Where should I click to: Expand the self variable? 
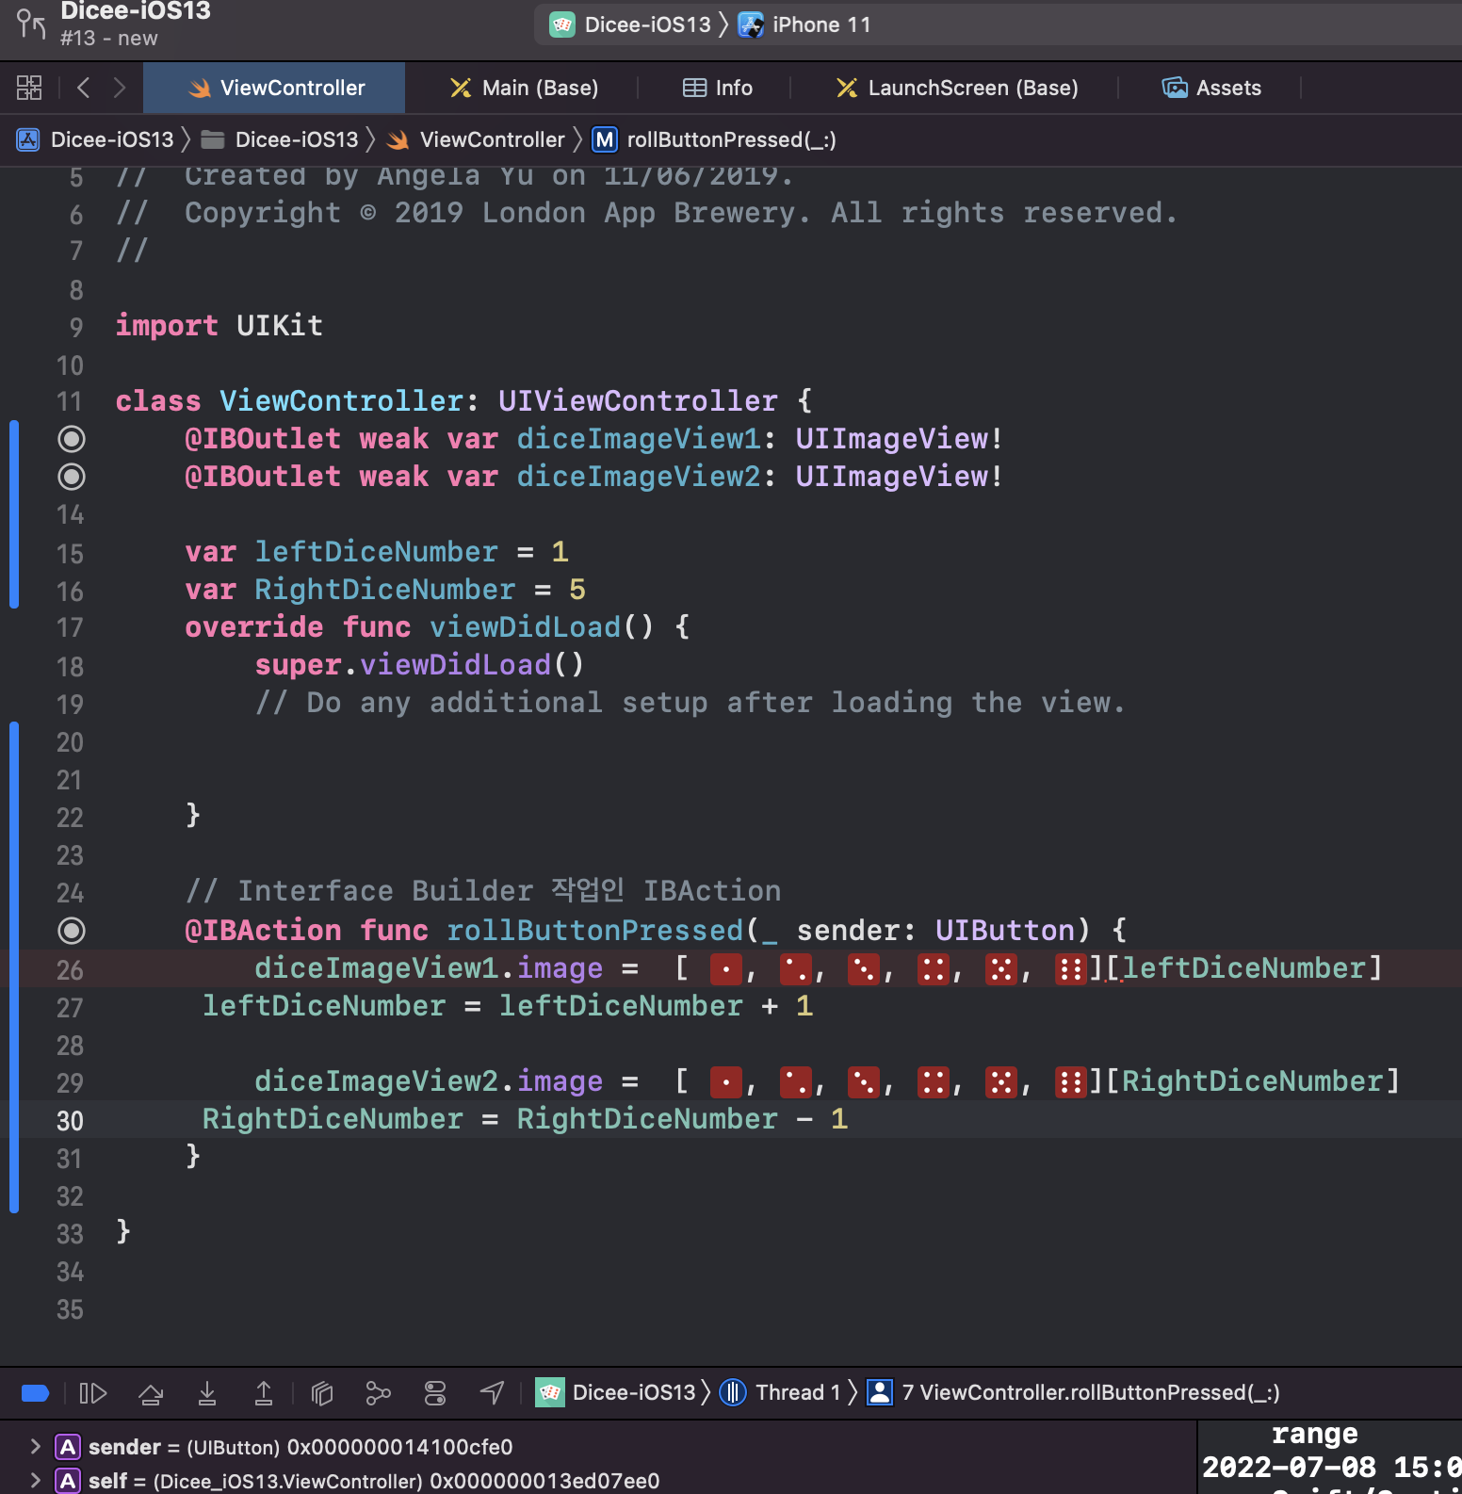[35, 1480]
